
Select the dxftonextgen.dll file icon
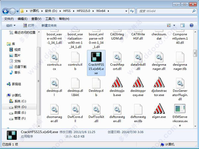coord(117,109)
